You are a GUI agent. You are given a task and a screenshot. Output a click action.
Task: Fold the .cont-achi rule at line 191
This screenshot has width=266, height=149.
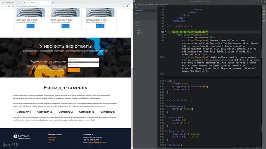[165, 117]
